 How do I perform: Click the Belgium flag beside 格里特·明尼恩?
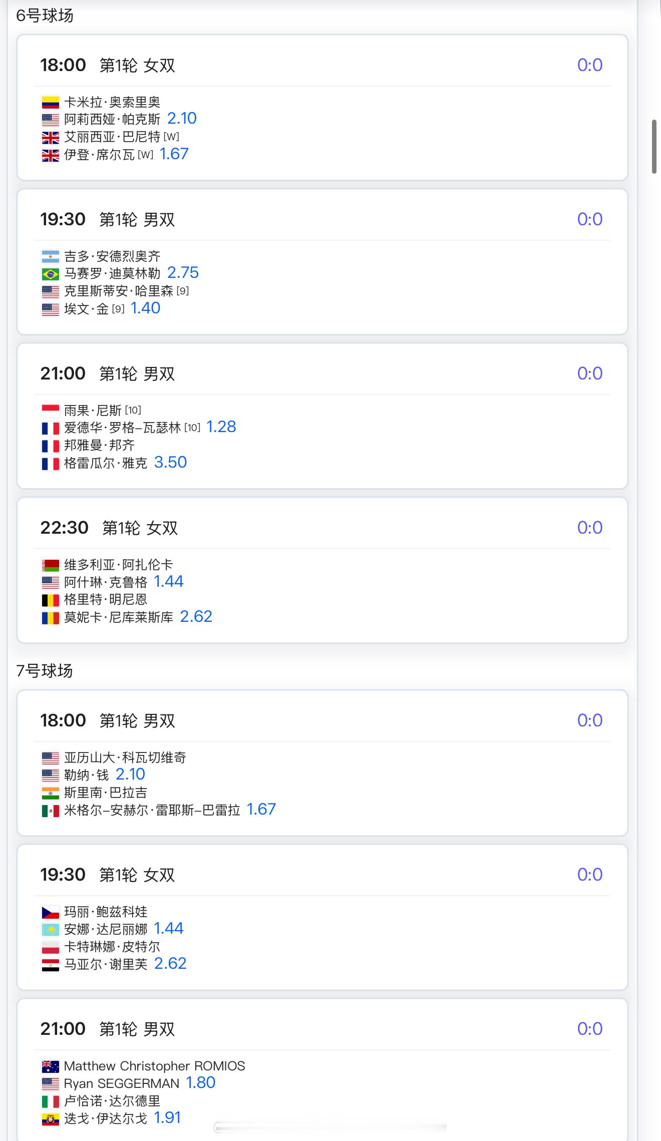tap(50, 600)
